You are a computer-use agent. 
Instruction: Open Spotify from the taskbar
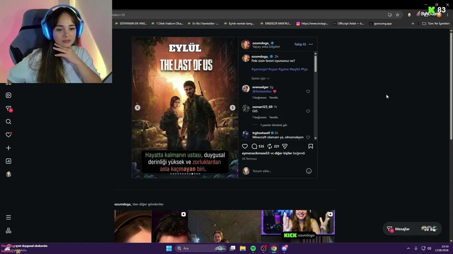253,248
